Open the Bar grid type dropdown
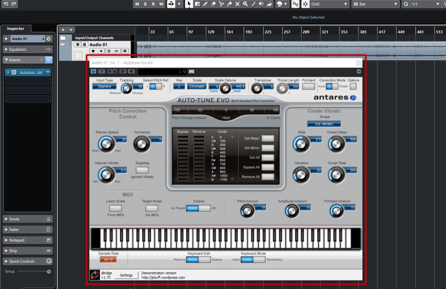This screenshot has height=289, width=446. 375,4
